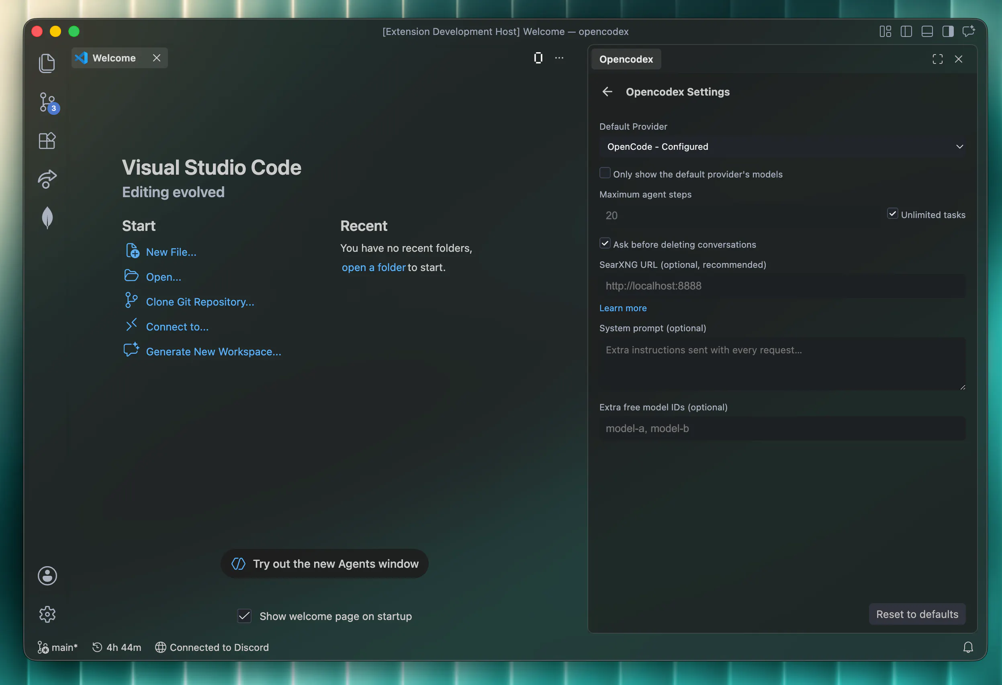
Task: Click the Recent heading
Action: click(364, 226)
